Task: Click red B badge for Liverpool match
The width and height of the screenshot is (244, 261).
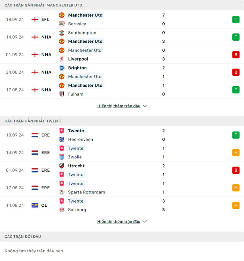Action: pos(236,55)
